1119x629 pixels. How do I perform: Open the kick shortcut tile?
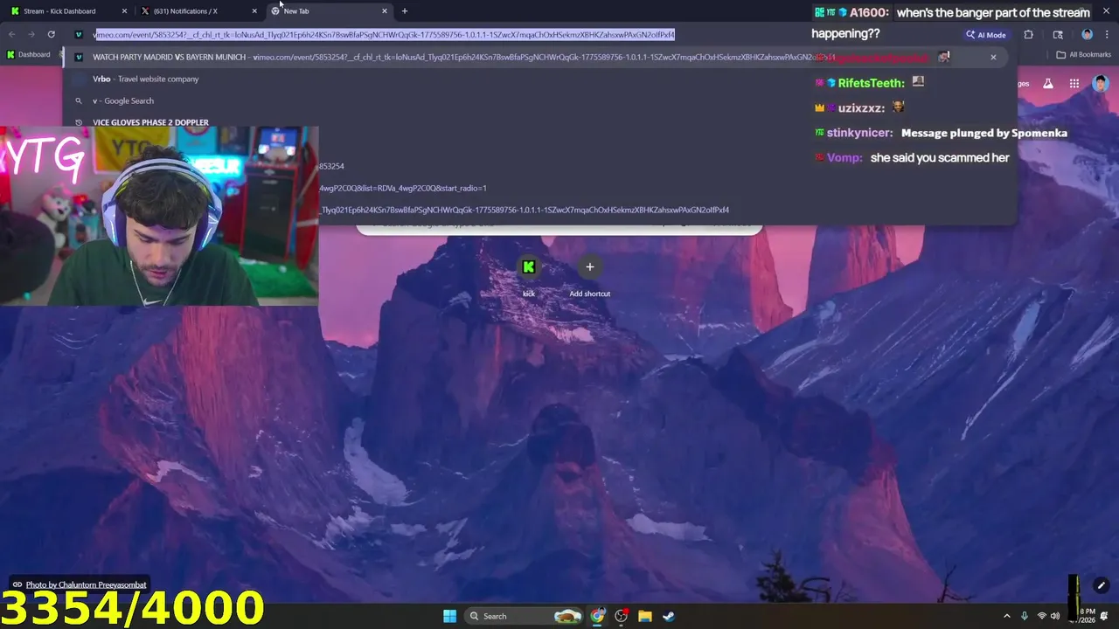pyautogui.click(x=529, y=276)
